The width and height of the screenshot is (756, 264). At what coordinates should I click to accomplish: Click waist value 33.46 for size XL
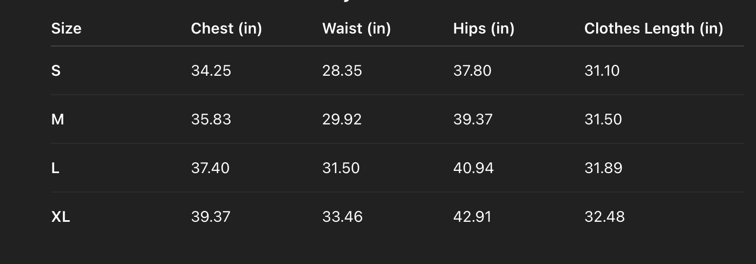click(x=342, y=217)
